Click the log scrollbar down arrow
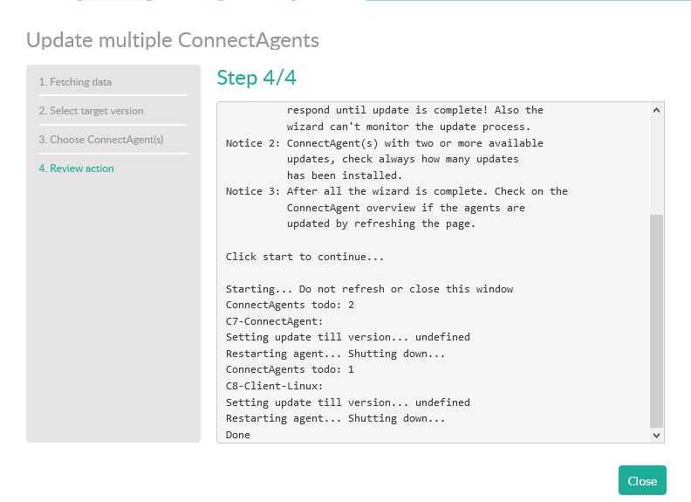Viewport: 691px width, 502px height. click(x=657, y=435)
